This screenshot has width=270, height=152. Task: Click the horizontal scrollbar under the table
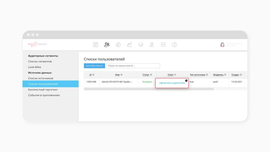[x=149, y=89]
